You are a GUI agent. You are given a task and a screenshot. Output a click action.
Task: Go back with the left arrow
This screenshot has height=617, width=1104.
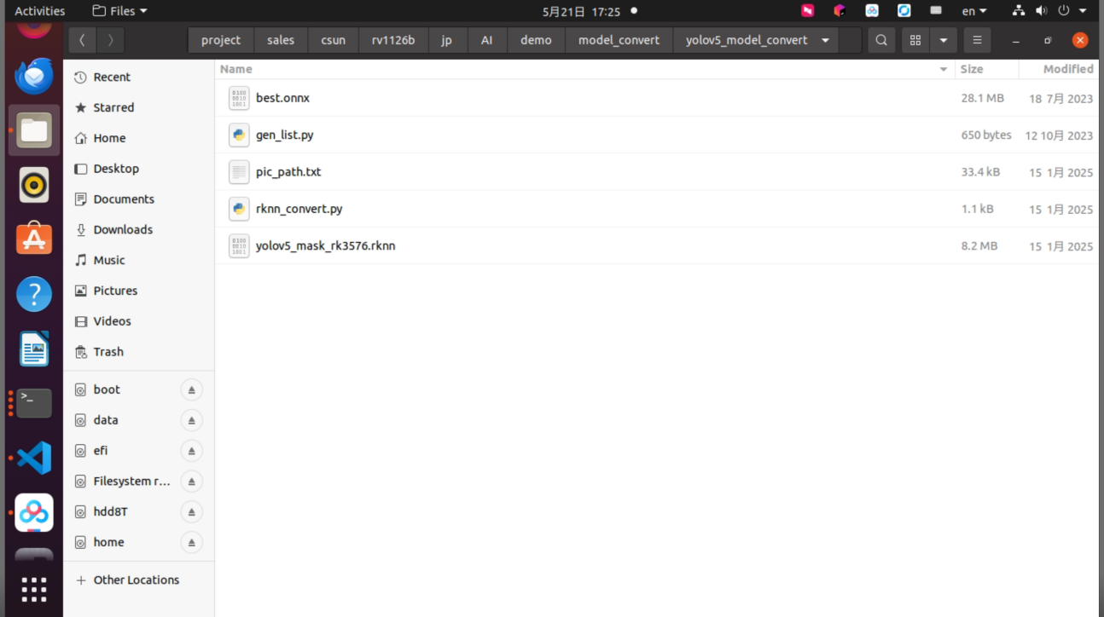click(x=82, y=40)
